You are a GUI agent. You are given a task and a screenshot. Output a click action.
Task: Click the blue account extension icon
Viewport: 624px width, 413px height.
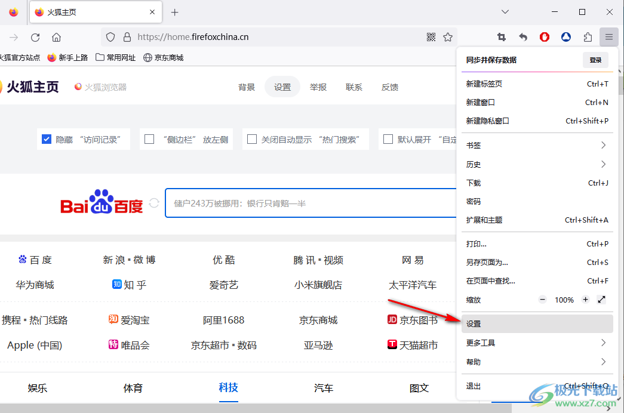[x=566, y=38]
